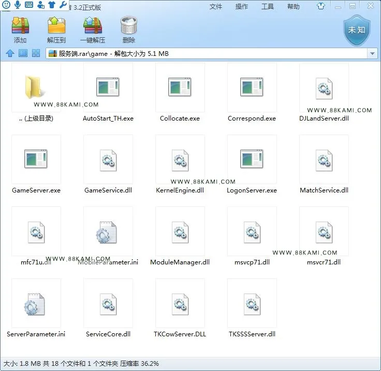This screenshot has height=371, width=381.
Task: Select the single-pane view icon
Action: pyautogui.click(x=23, y=53)
